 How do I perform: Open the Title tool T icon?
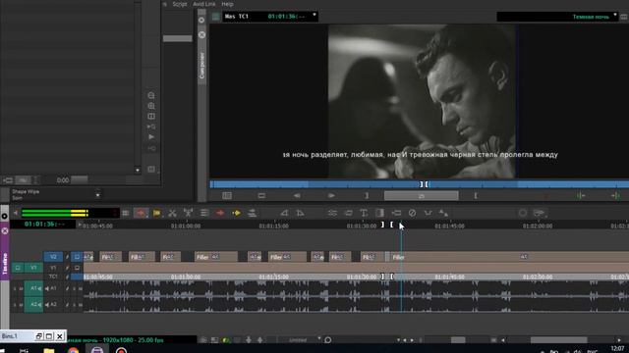[x=364, y=213]
